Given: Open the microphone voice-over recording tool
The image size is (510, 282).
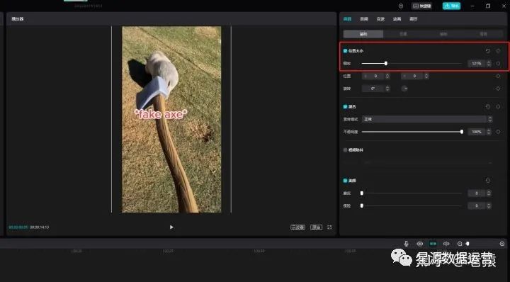Looking at the screenshot, I should [x=406, y=244].
